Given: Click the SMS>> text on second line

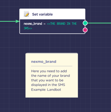Looking at the screenshot, I should tap(28, 28).
